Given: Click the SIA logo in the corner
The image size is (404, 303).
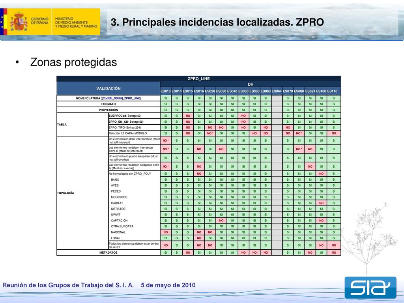Looking at the screenshot, I should click(x=370, y=288).
